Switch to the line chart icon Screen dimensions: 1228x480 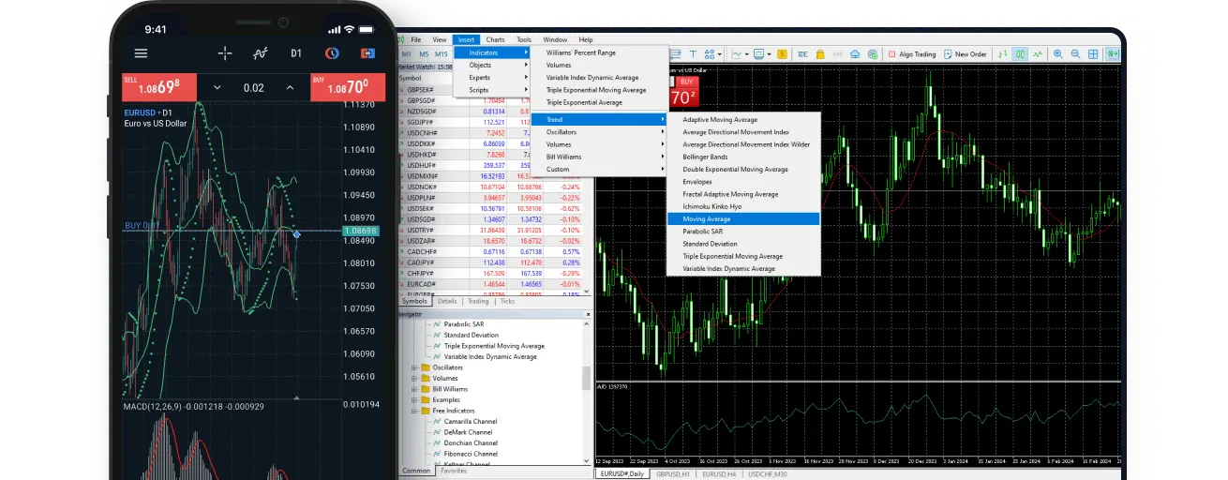[1038, 54]
